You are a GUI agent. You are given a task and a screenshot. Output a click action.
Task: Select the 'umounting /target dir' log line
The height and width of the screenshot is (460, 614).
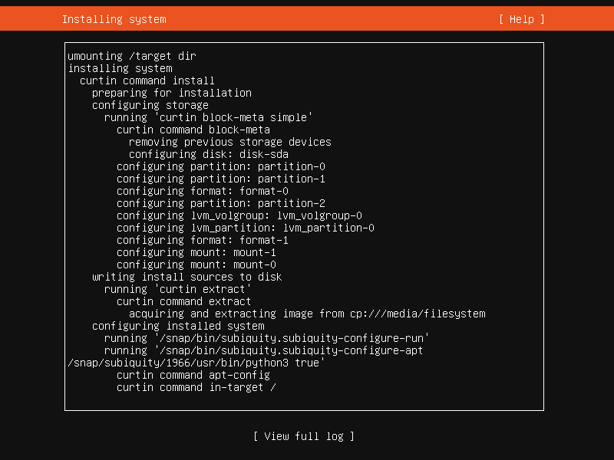tap(132, 56)
